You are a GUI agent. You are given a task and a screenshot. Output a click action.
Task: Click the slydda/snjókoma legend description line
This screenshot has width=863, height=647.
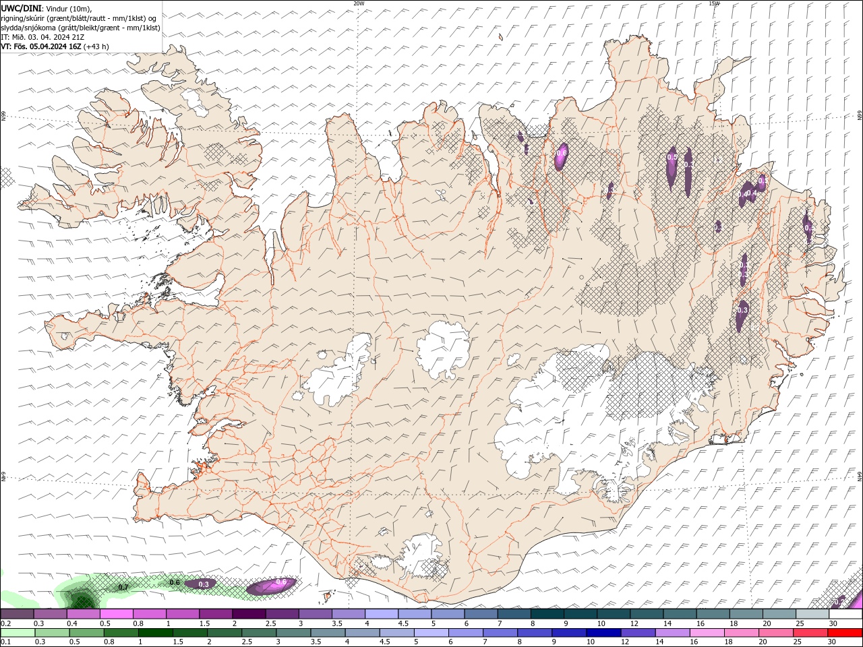[x=81, y=28]
